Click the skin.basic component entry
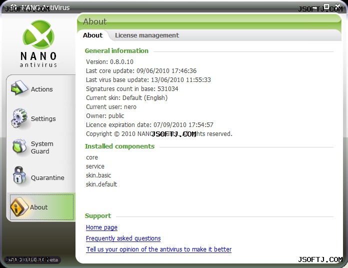This screenshot has width=348, height=268. pos(98,175)
